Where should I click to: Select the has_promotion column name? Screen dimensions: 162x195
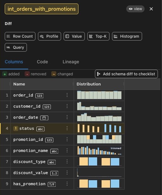29,184
